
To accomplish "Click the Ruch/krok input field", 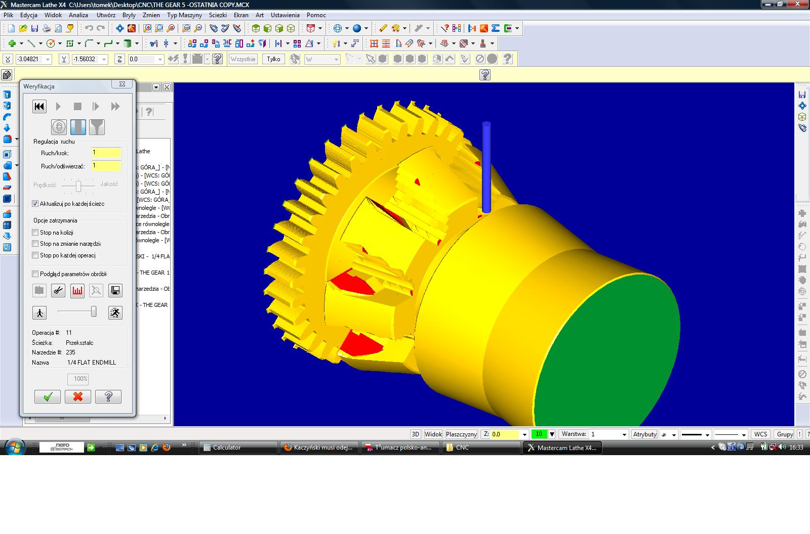I will click(106, 153).
